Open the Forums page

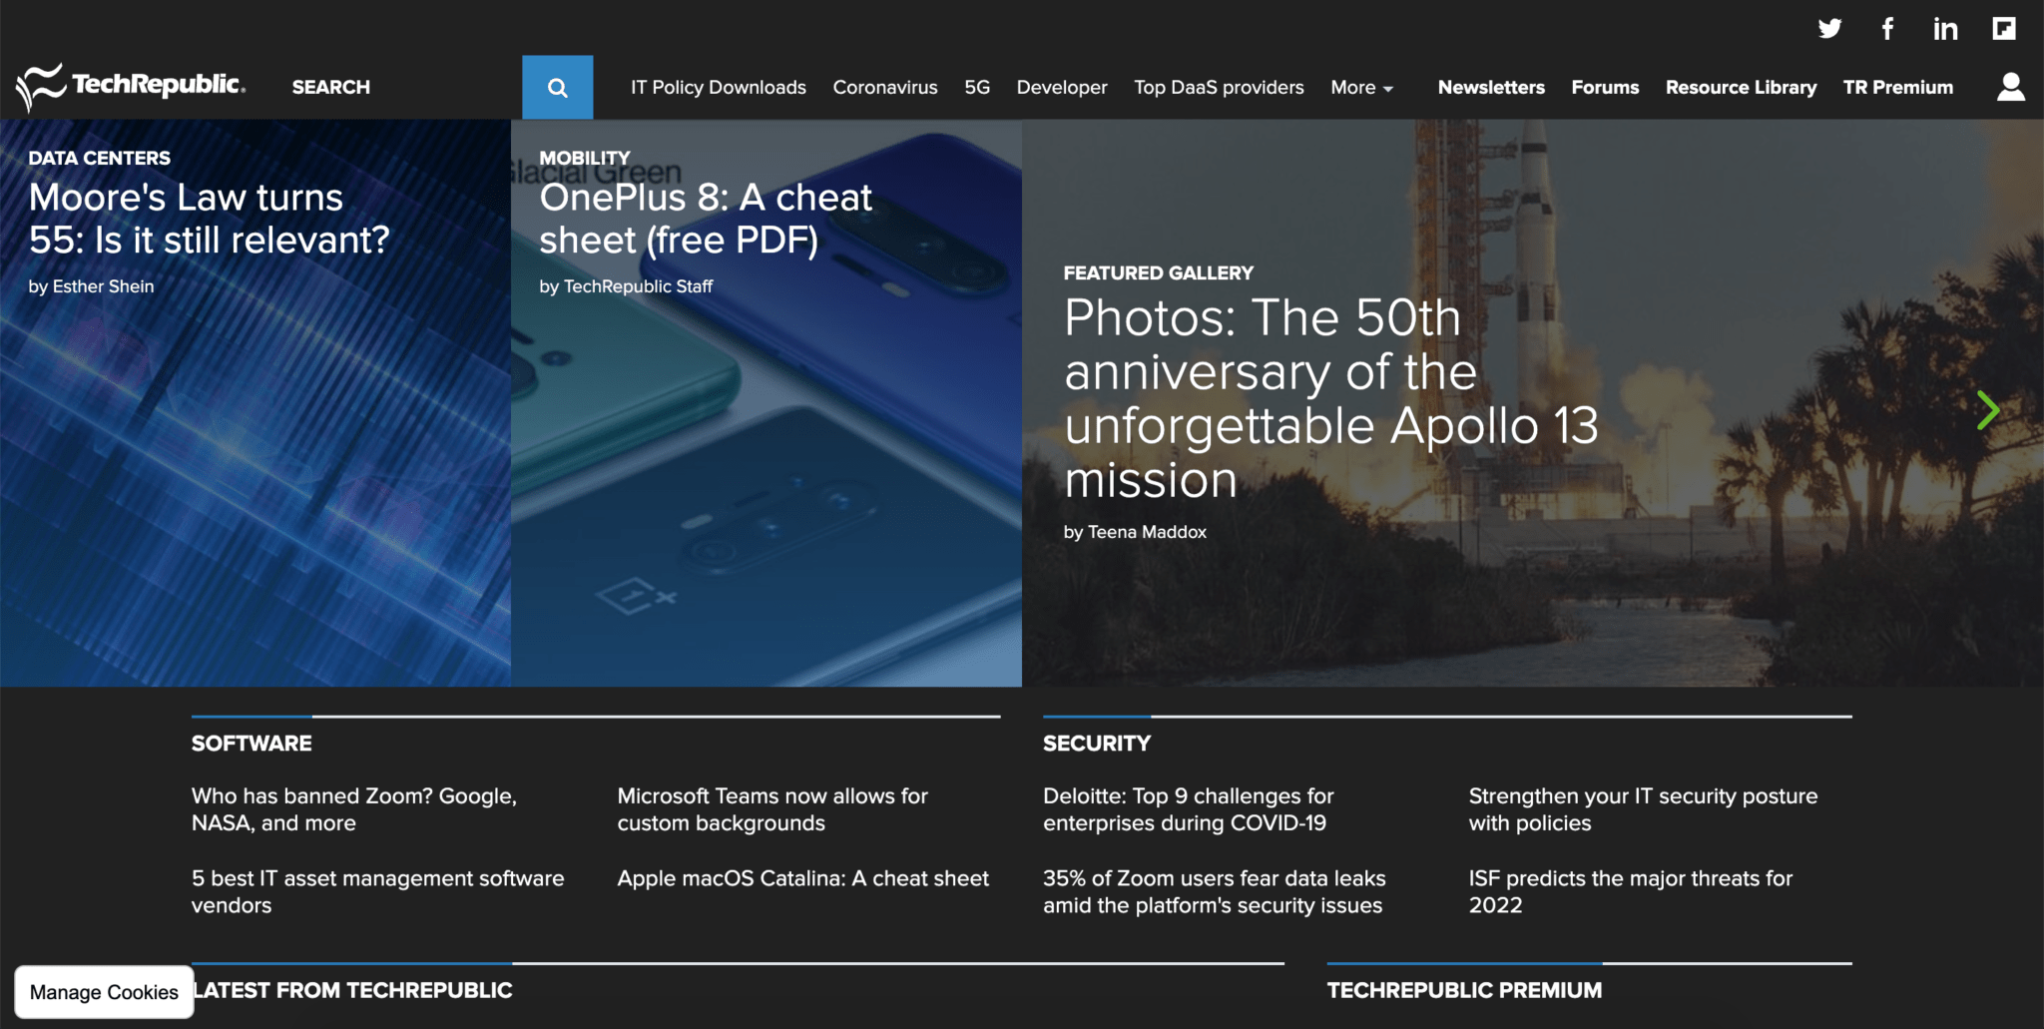pyautogui.click(x=1605, y=88)
